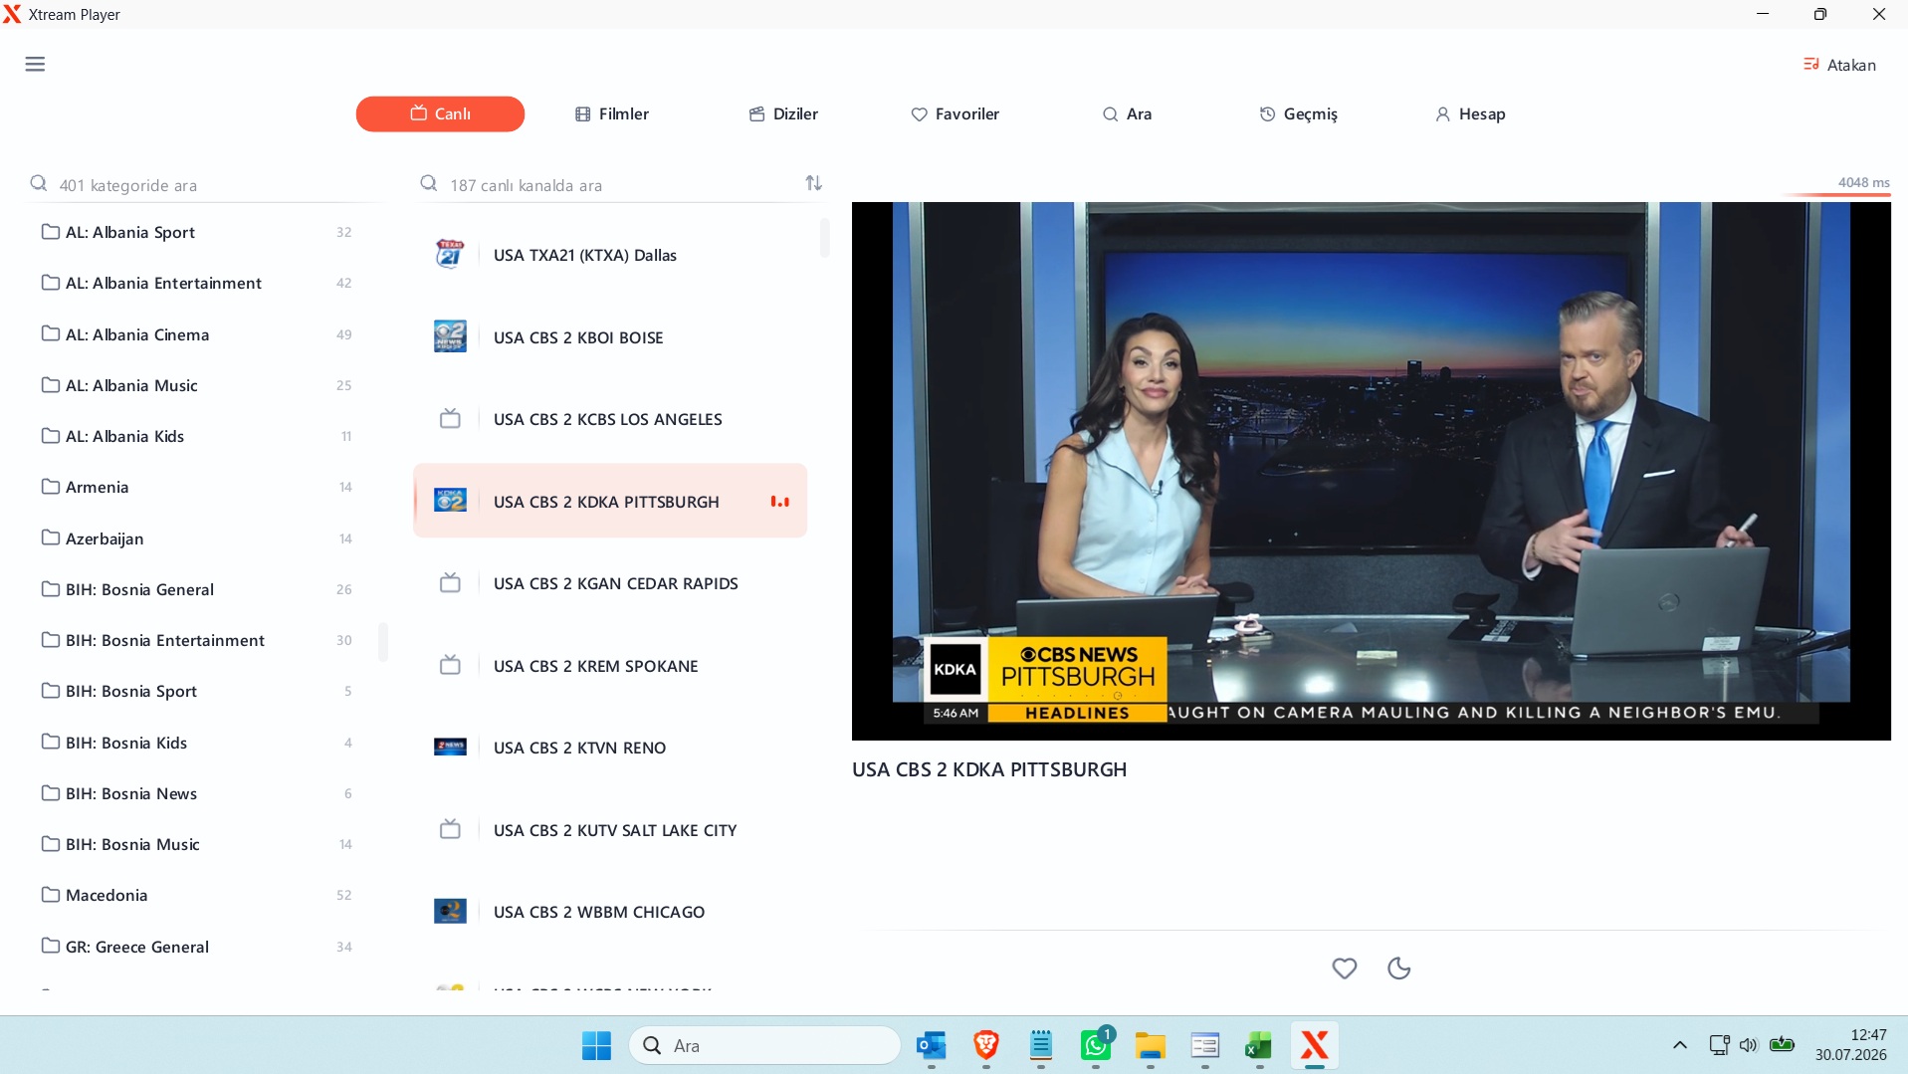Click the sleep timer moon icon

1398,967
